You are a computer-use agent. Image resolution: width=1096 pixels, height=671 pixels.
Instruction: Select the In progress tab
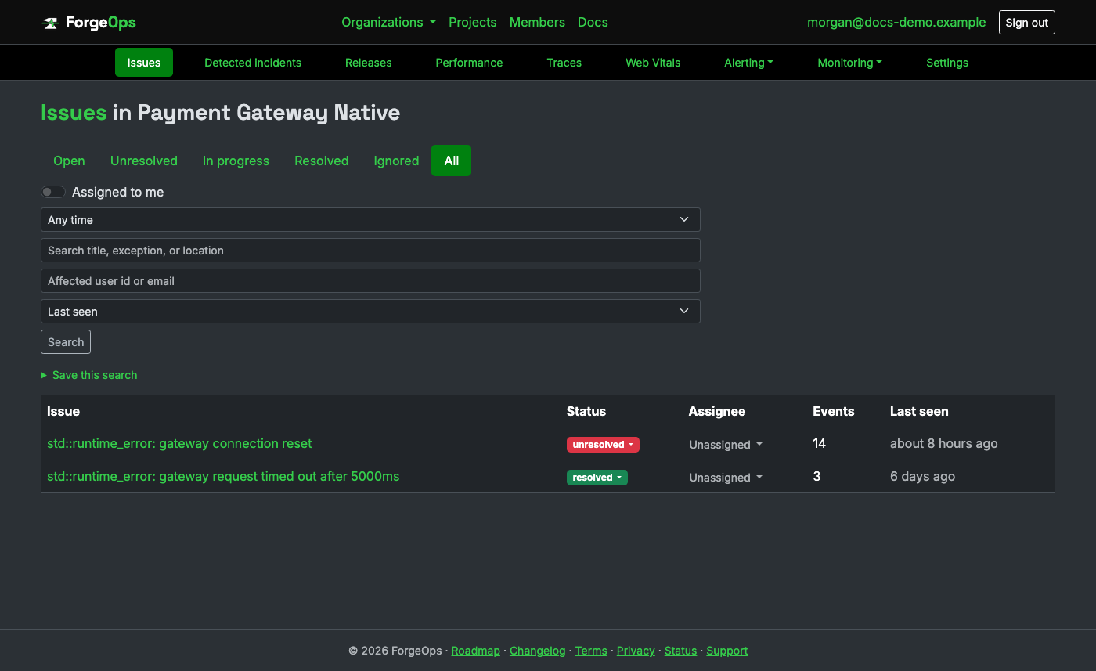pyautogui.click(x=236, y=161)
